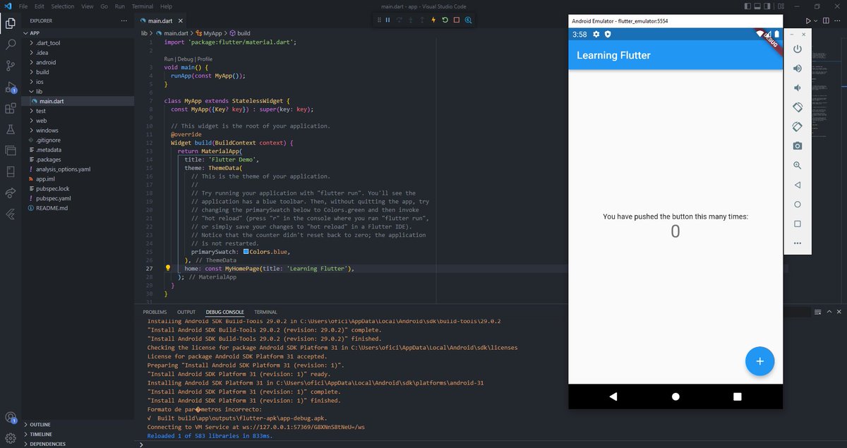Image resolution: width=847 pixels, height=448 pixels.
Task: Open VS Code Manage settings gear
Action: pos(11,437)
